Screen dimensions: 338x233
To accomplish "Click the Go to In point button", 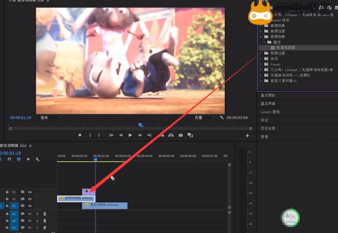I will pos(111,135).
